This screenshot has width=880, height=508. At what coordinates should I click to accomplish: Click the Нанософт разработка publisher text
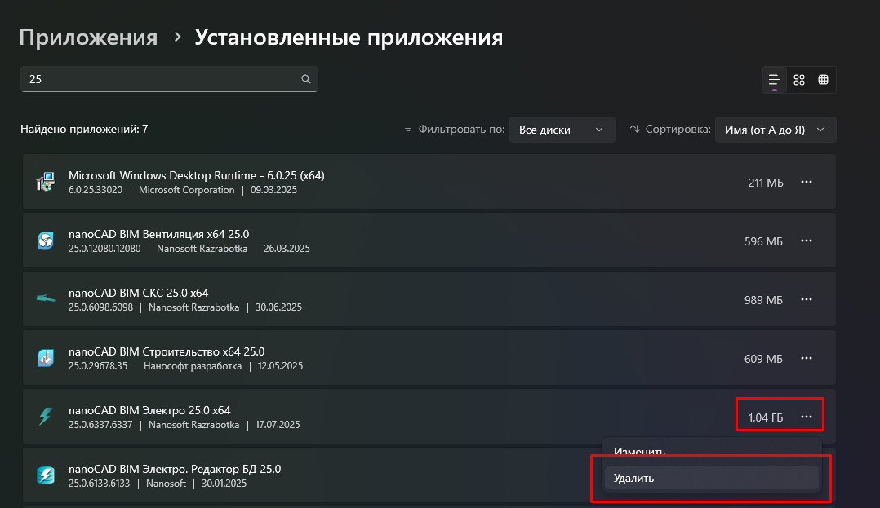(193, 366)
